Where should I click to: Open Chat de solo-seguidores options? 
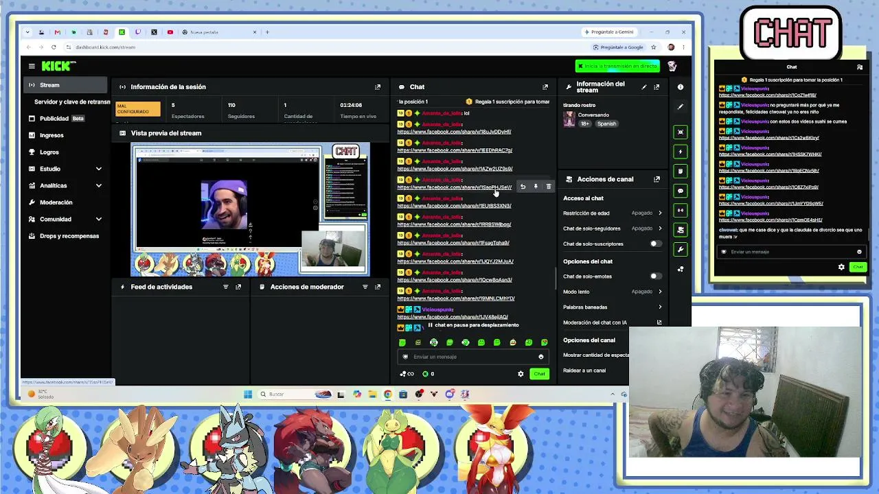point(613,228)
